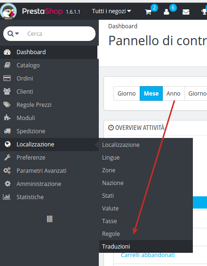Switch date range to Mese
This screenshot has height=266, width=207.
click(x=151, y=94)
